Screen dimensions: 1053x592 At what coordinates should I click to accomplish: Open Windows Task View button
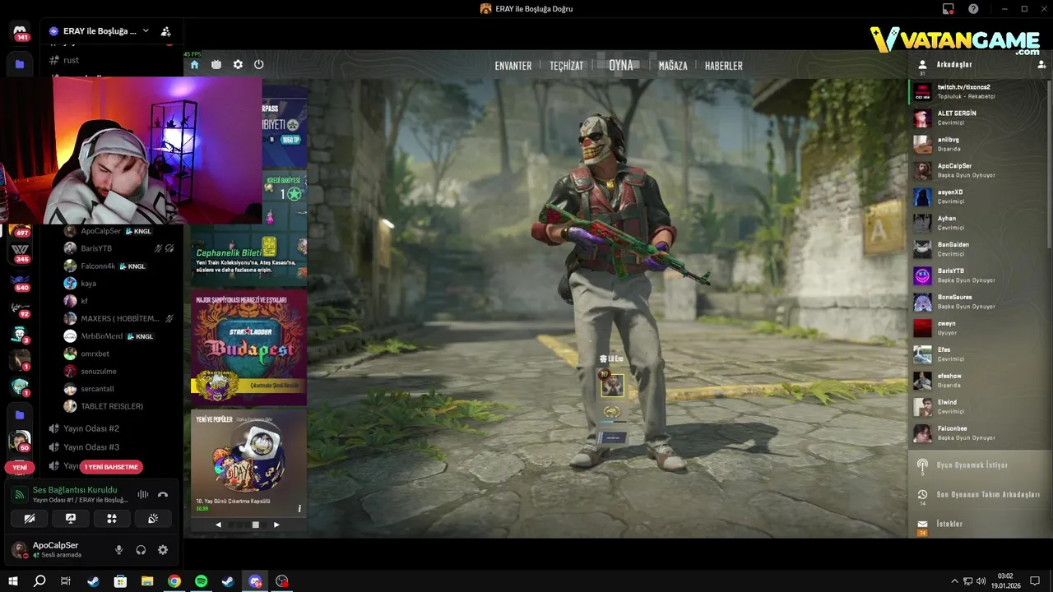coord(66,581)
